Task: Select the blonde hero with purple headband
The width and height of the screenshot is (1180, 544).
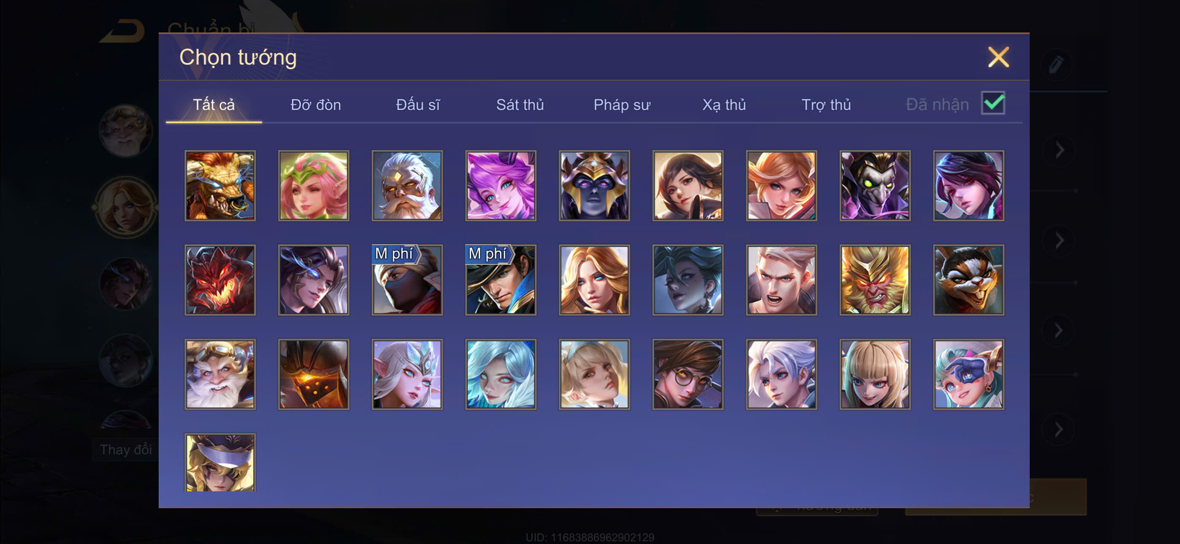Action: (220, 463)
